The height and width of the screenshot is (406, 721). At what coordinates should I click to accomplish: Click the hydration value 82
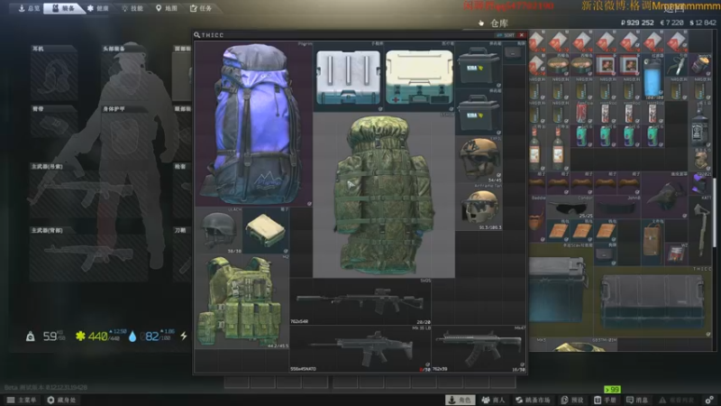pos(151,337)
